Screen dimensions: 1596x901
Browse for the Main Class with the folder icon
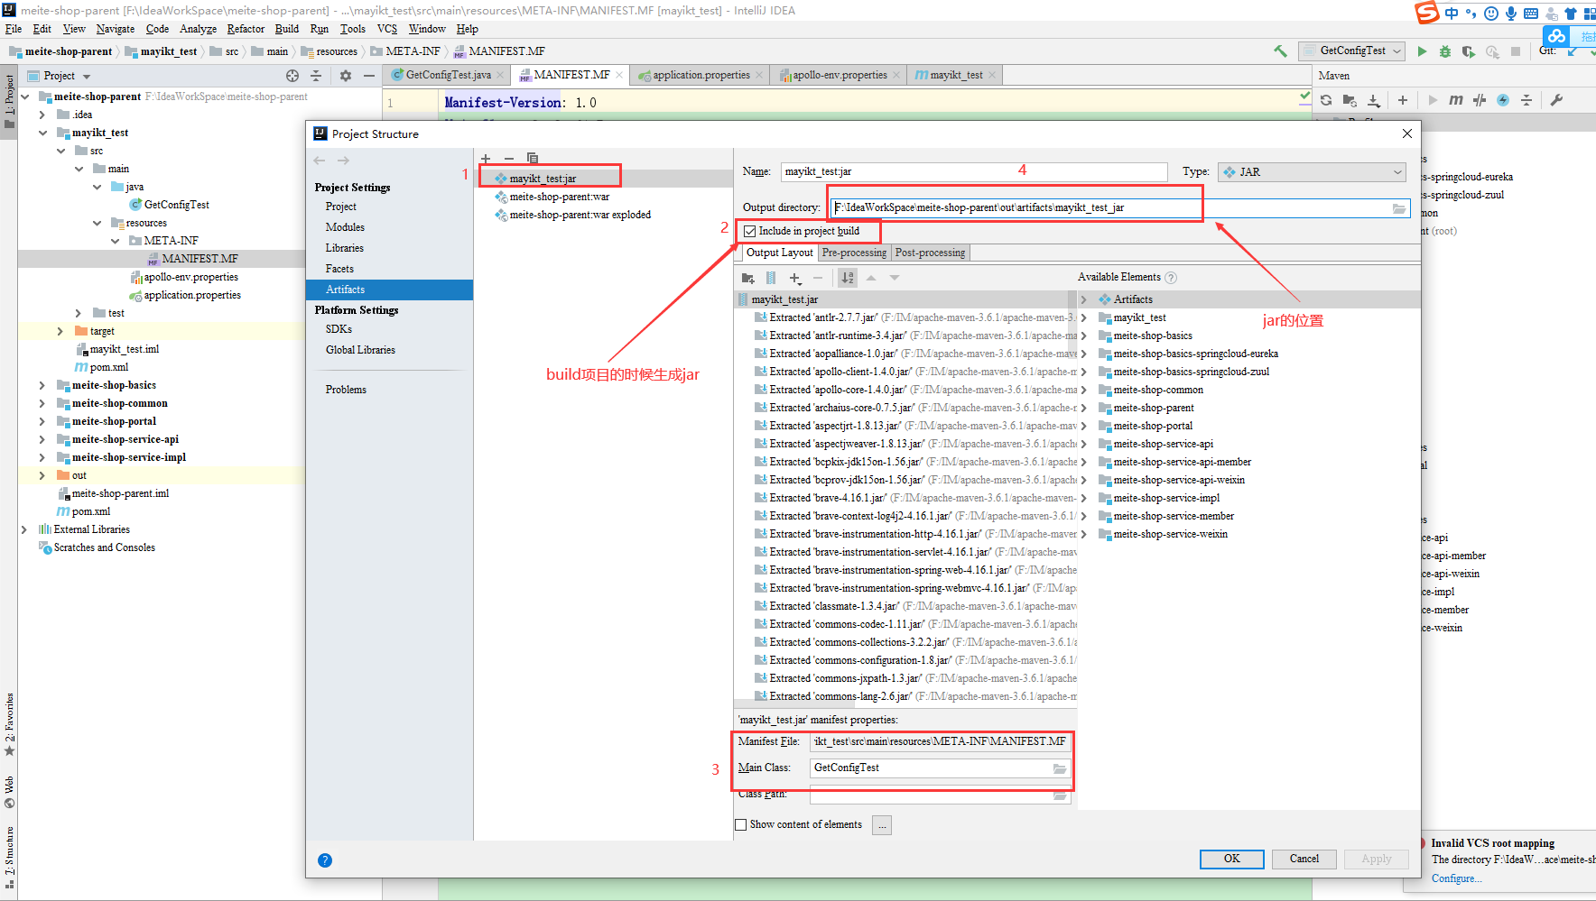[x=1060, y=768]
